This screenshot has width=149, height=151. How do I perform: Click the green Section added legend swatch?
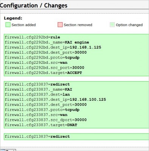(x=8, y=25)
